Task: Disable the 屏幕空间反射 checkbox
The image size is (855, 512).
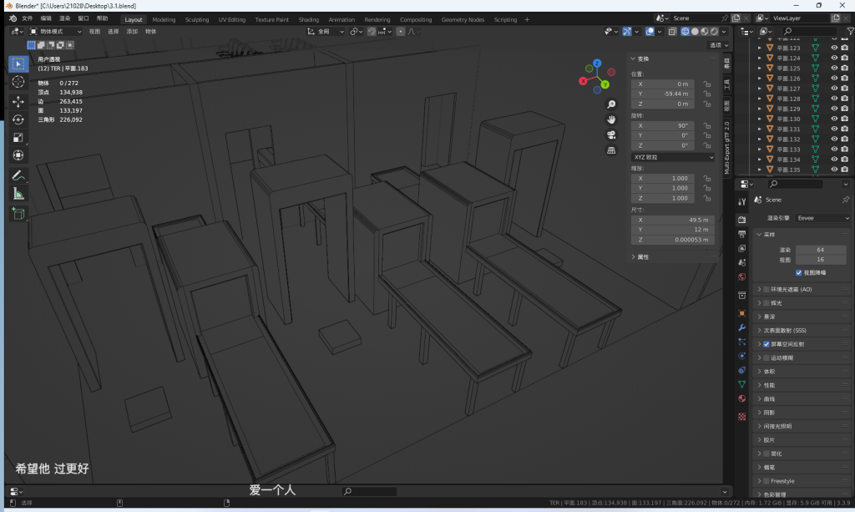Action: coord(766,344)
